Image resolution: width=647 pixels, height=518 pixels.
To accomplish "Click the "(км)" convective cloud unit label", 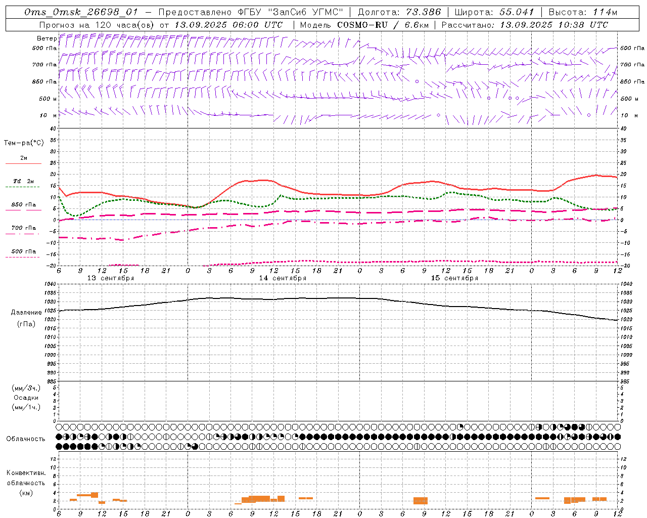I will point(26,493).
